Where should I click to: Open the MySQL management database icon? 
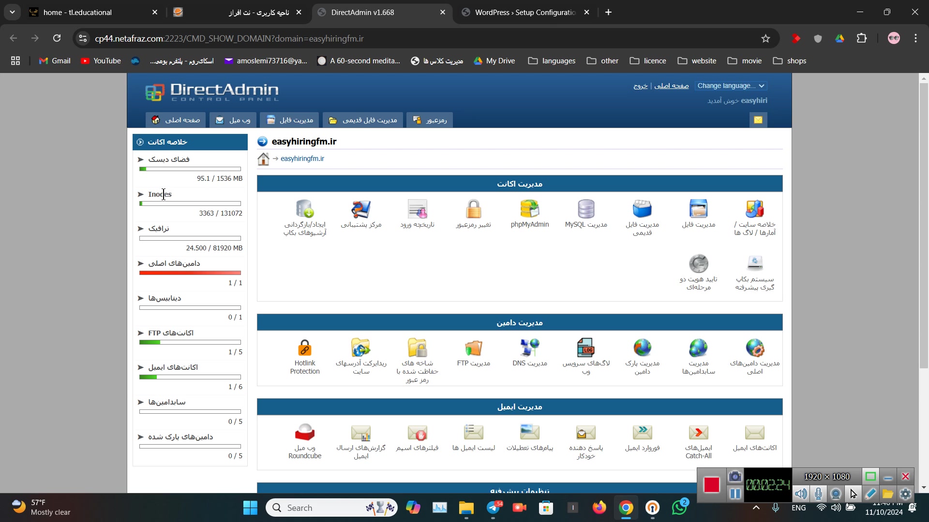pos(585,209)
